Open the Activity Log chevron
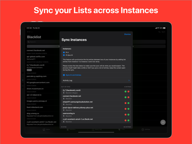This screenshot has height=144, width=192. tap(129, 80)
